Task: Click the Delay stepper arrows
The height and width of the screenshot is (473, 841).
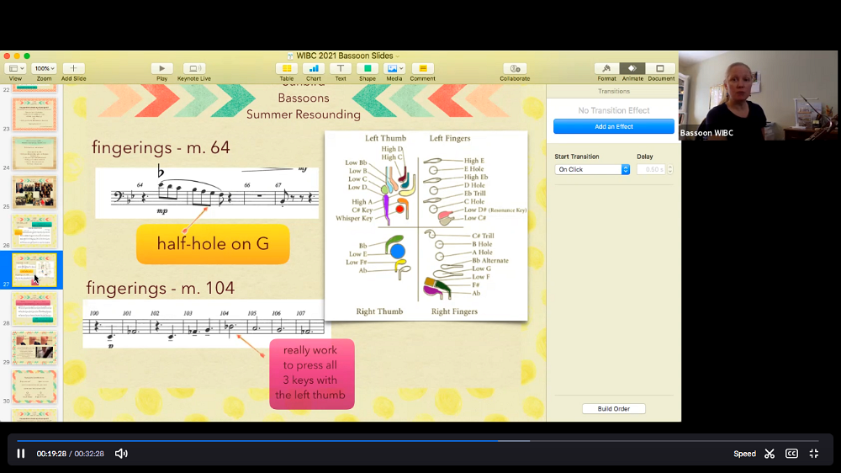Action: coord(670,169)
